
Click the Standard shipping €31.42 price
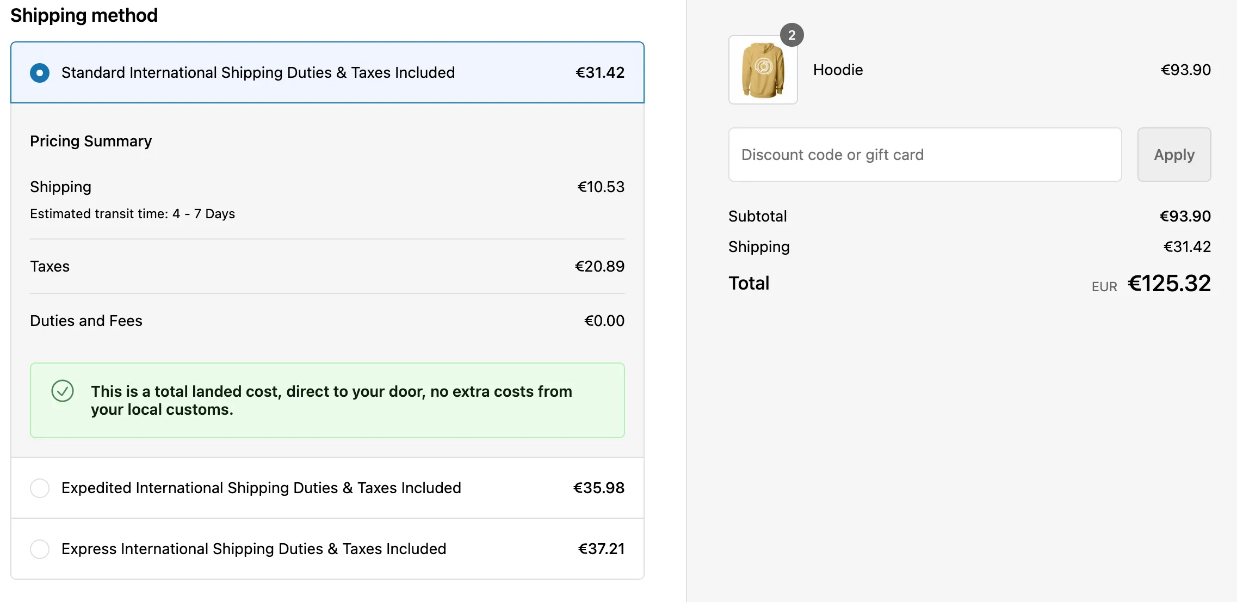coord(599,73)
